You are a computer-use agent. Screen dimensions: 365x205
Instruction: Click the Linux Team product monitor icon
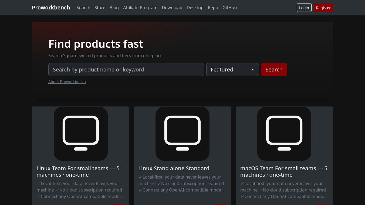tap(80, 134)
